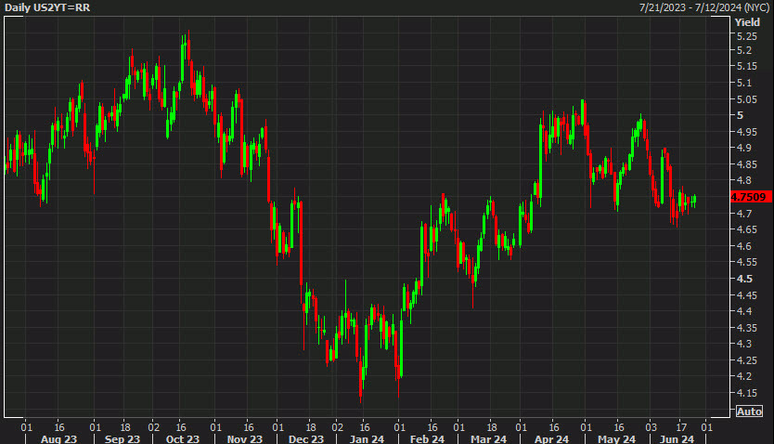Click the Dec 23 month label

(x=306, y=438)
